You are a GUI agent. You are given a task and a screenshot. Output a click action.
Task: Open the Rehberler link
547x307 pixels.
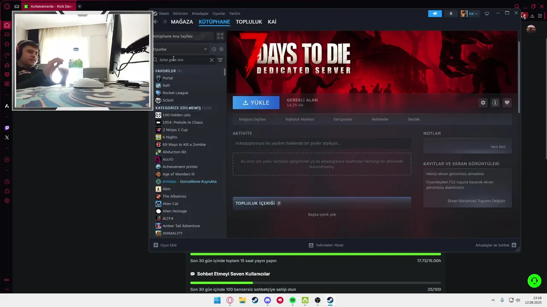click(380, 119)
